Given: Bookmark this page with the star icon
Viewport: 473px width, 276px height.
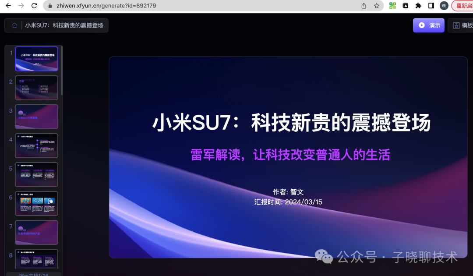Looking at the screenshot, I should [377, 6].
